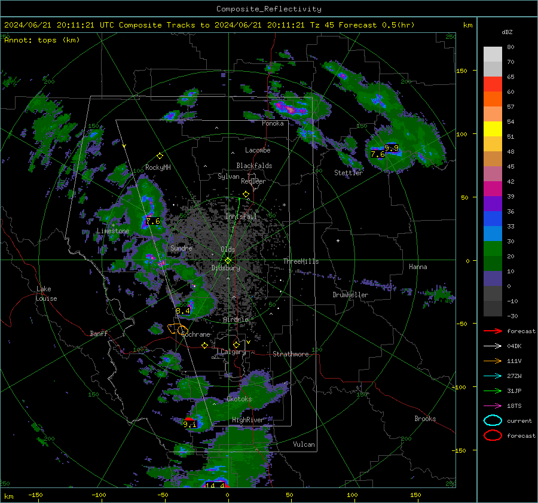
Task: Click the HighRiver town label
Action: pos(247,420)
